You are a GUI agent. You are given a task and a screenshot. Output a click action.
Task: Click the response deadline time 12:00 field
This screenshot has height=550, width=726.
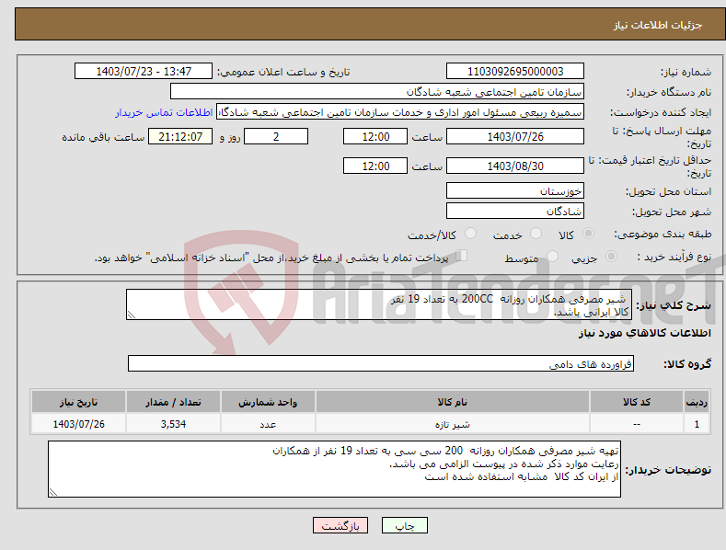[375, 136]
